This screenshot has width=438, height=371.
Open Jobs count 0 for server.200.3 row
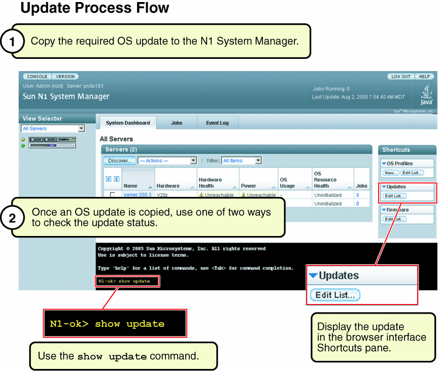coord(357,195)
